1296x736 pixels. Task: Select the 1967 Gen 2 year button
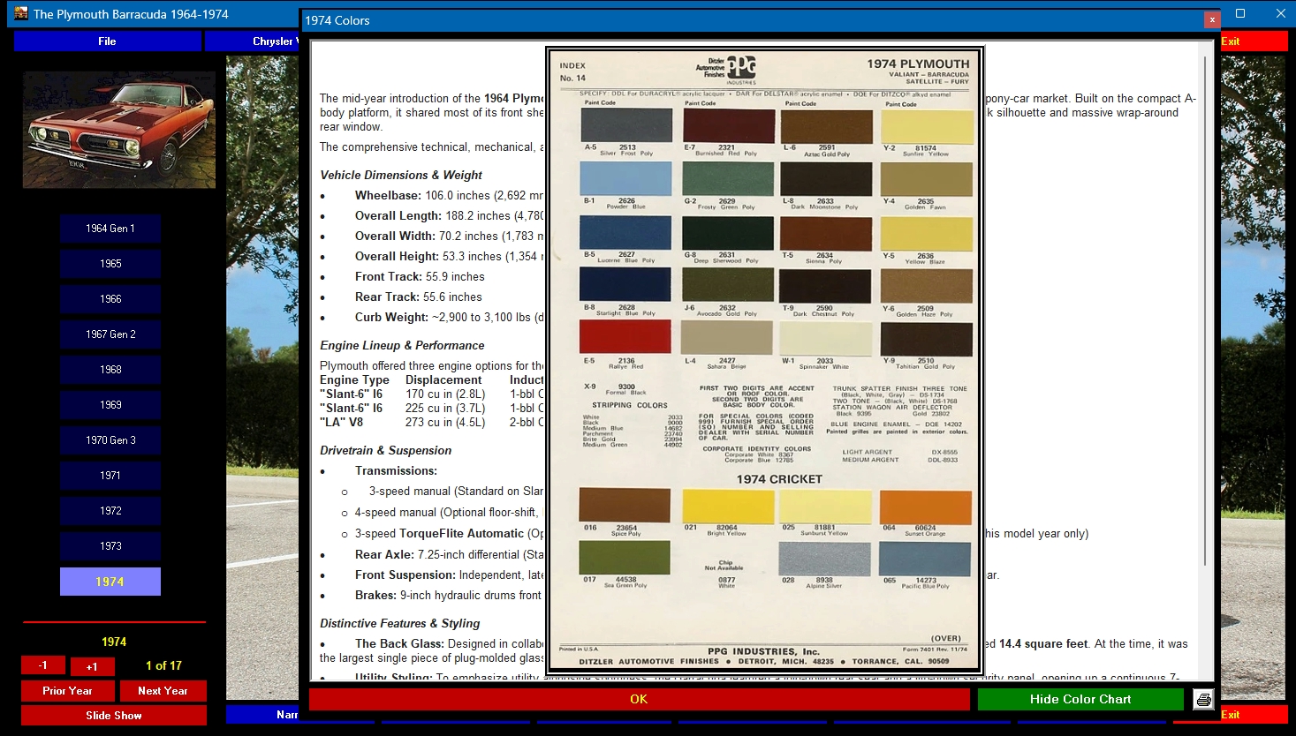[x=110, y=334]
